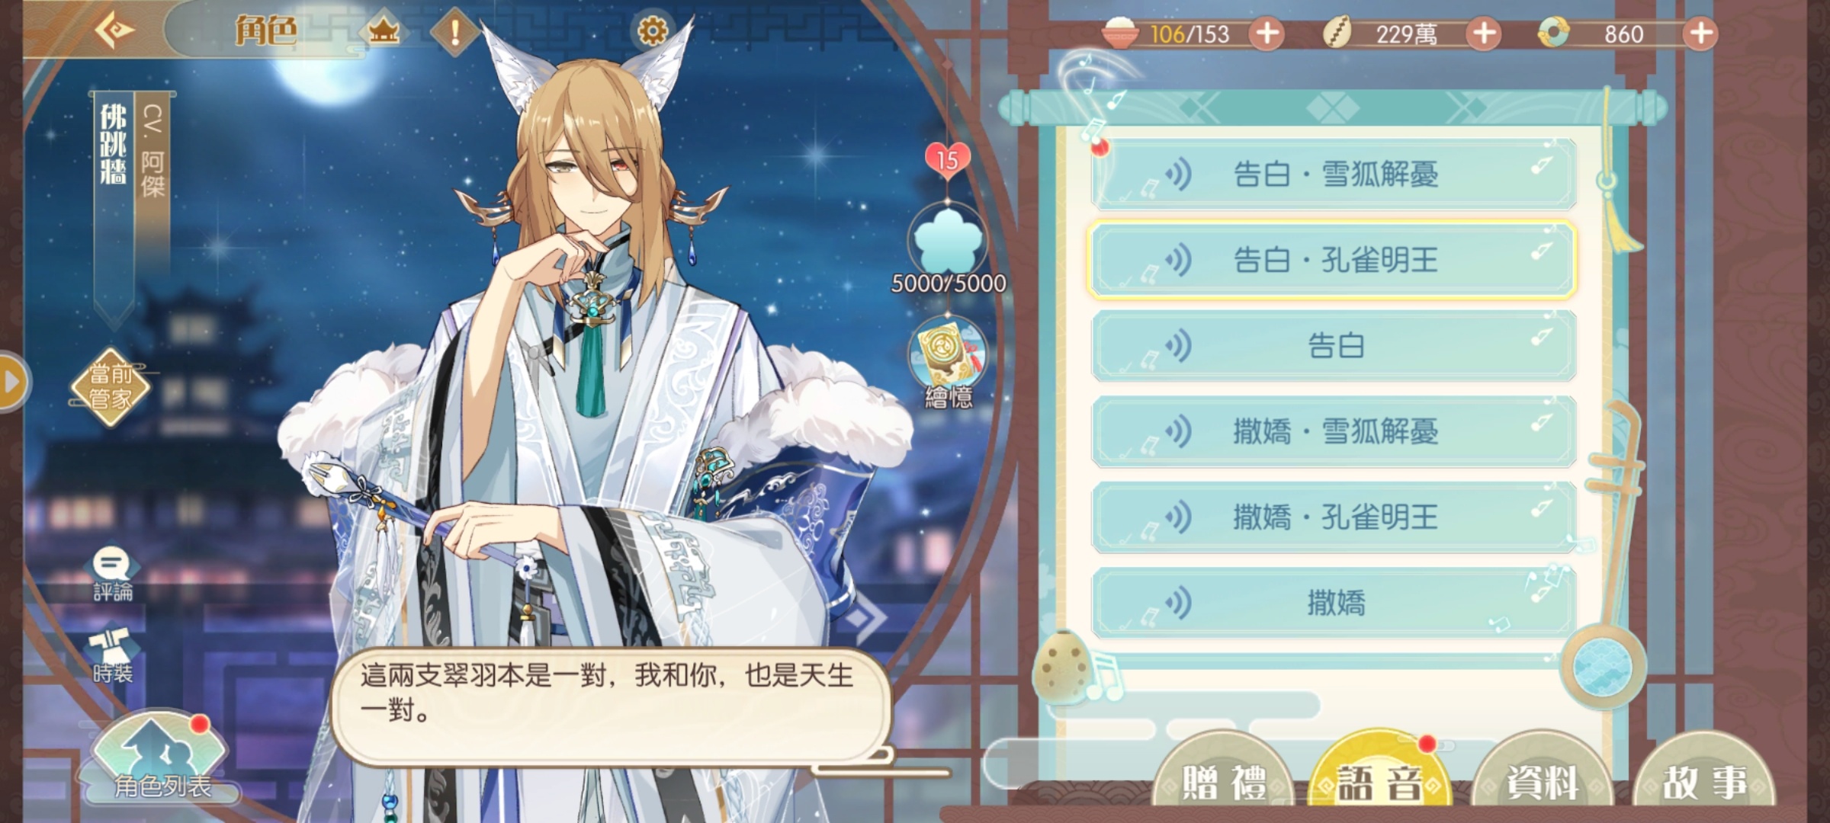Switch to 贈禮 gift tab

click(1224, 781)
